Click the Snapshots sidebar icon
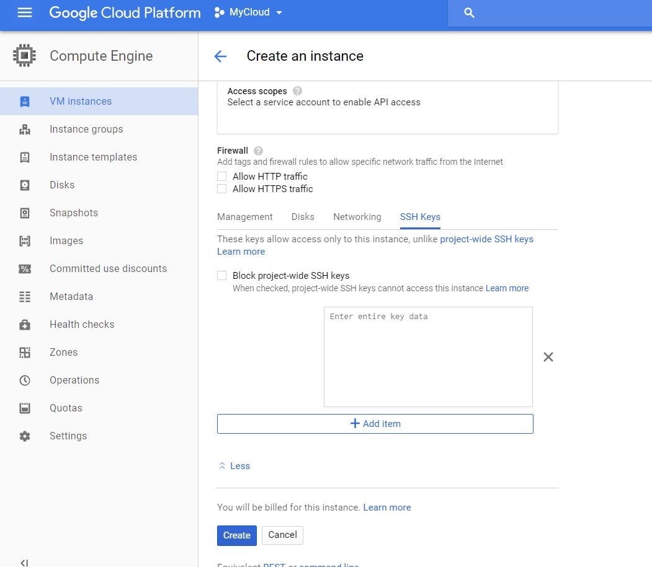 [25, 213]
